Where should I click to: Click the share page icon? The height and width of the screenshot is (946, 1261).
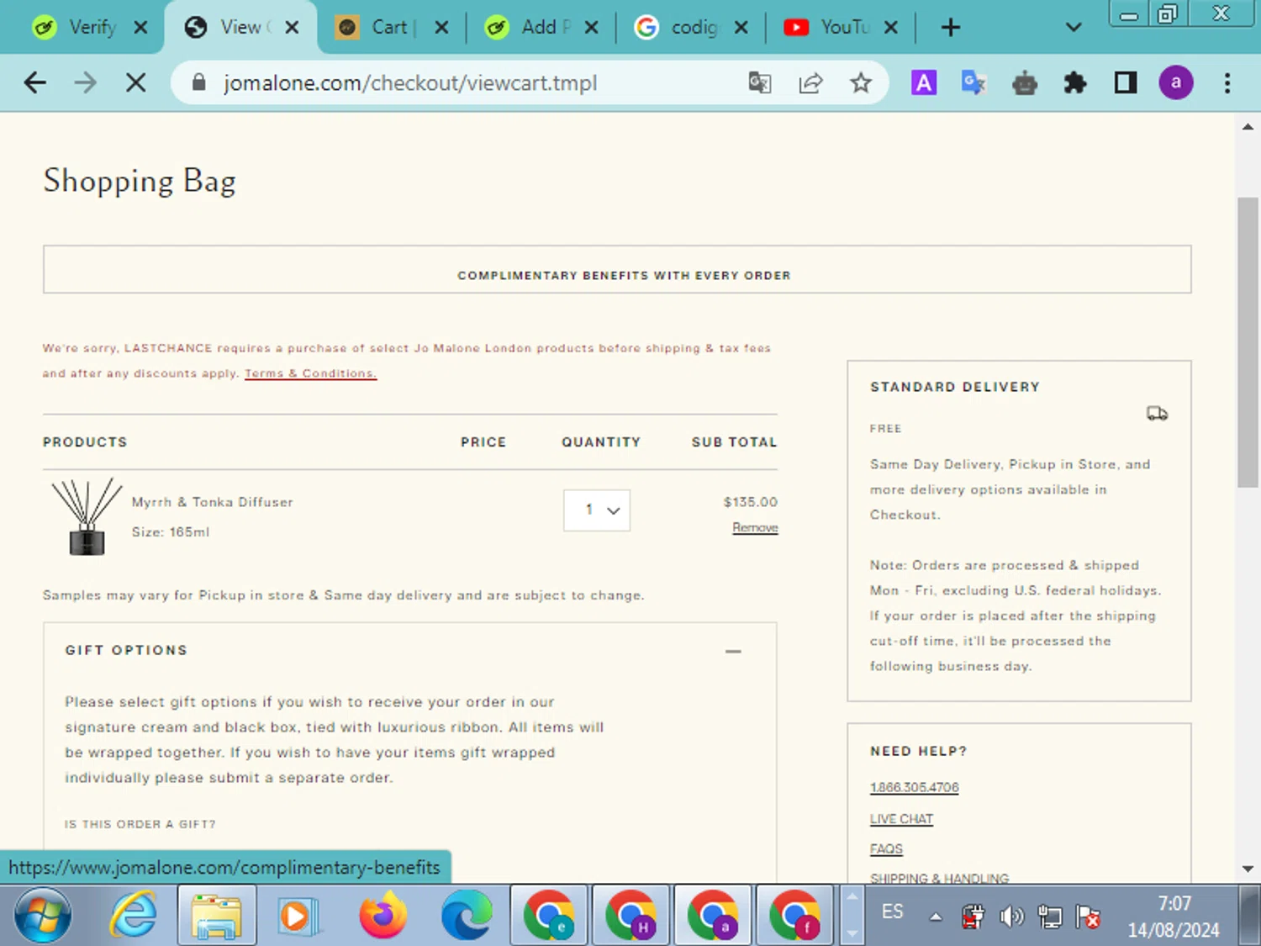(x=810, y=82)
